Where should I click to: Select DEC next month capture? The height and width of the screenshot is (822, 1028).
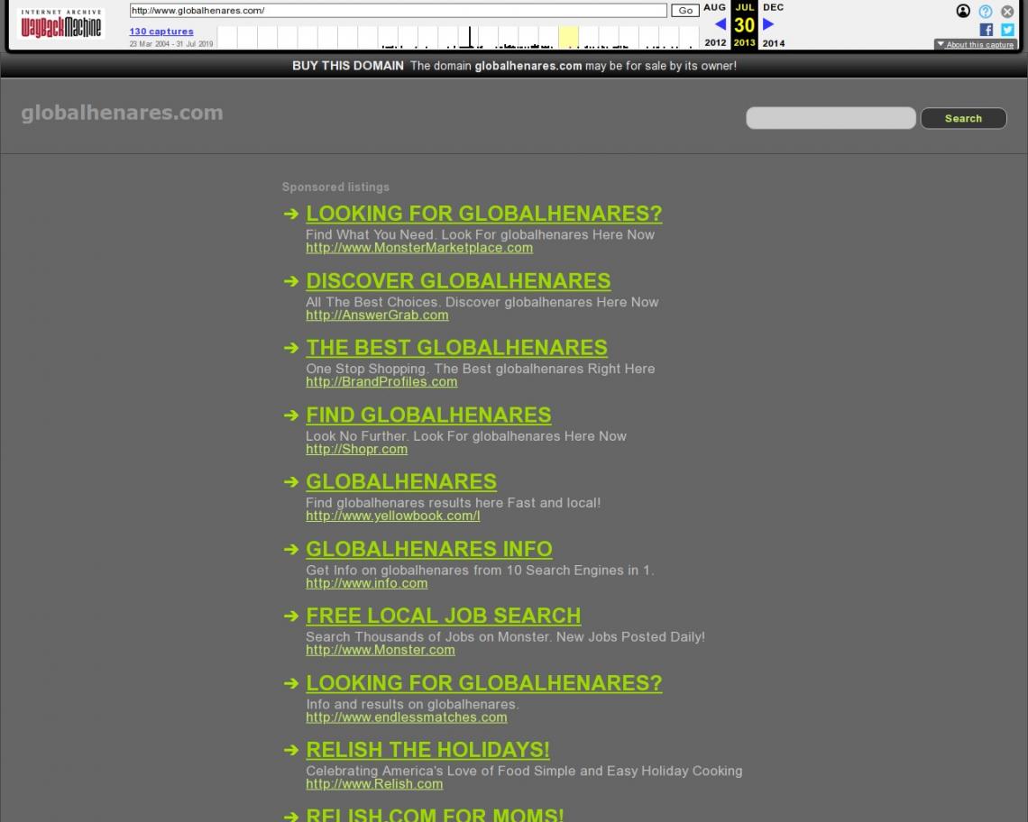click(773, 7)
